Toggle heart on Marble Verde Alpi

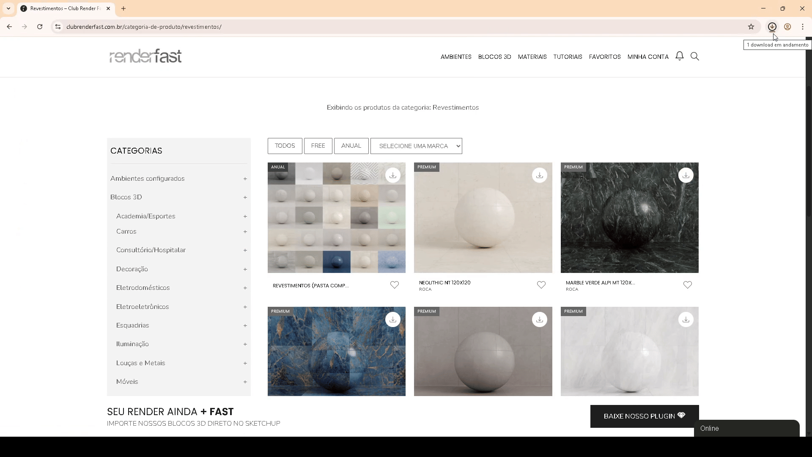tap(687, 285)
